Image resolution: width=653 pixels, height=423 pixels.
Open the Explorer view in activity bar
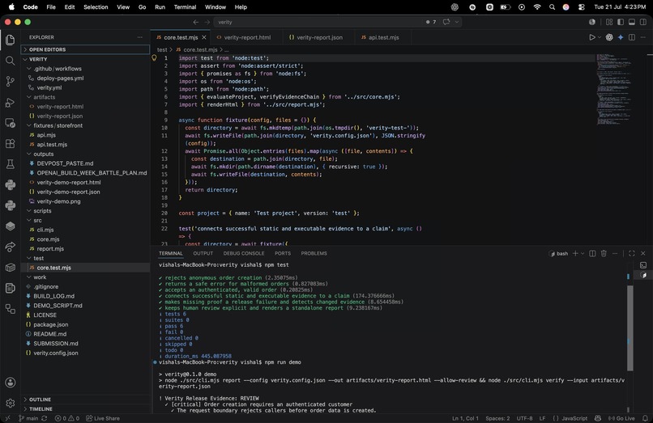point(11,40)
